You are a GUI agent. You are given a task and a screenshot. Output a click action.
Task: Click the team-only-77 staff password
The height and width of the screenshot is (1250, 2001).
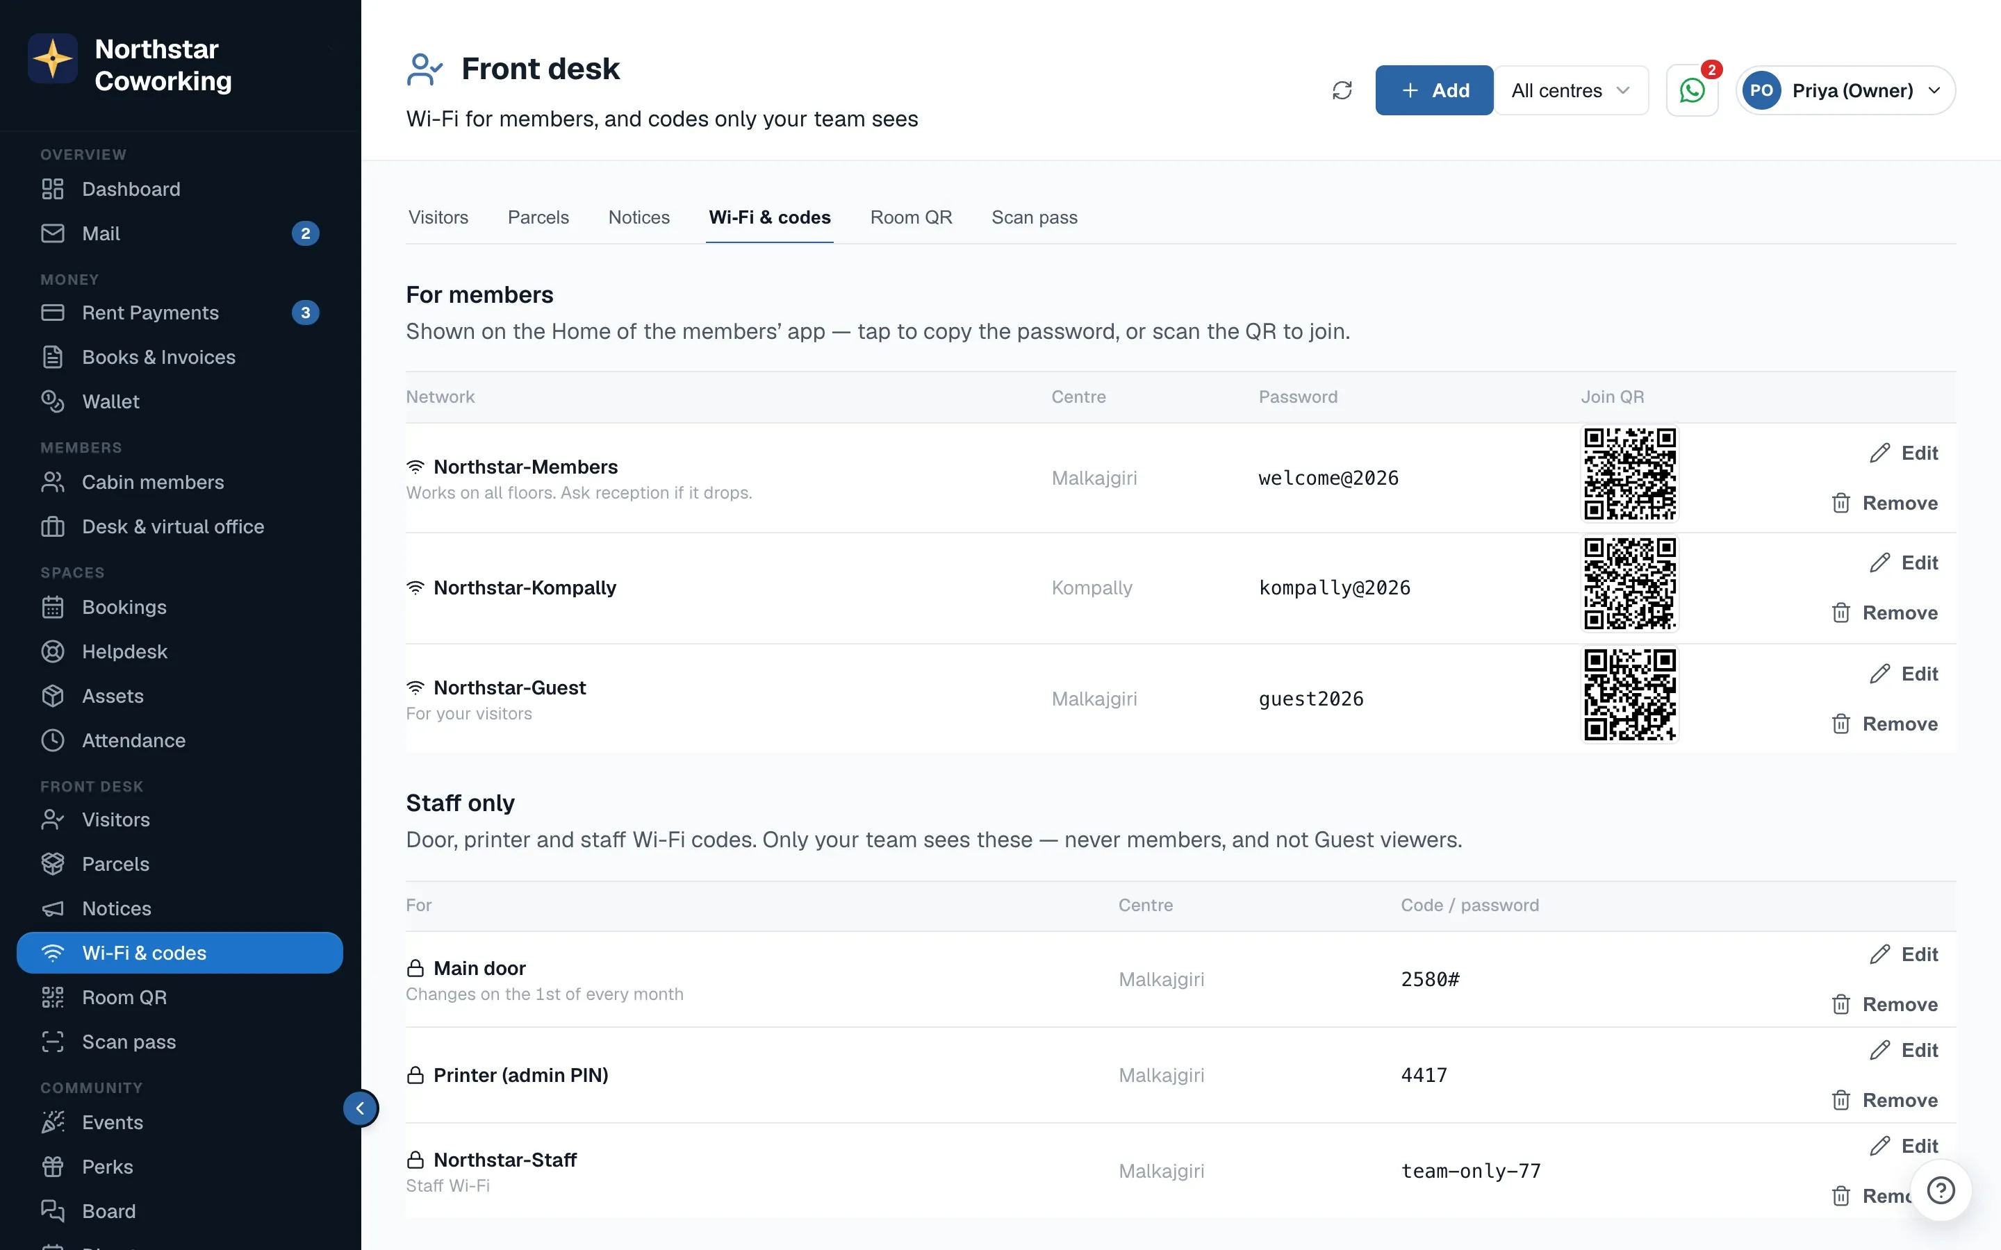[1471, 1172]
